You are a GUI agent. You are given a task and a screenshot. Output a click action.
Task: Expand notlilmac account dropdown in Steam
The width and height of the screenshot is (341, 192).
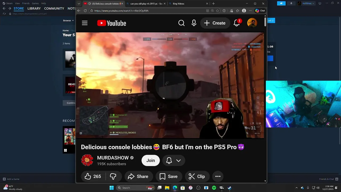click(306, 3)
